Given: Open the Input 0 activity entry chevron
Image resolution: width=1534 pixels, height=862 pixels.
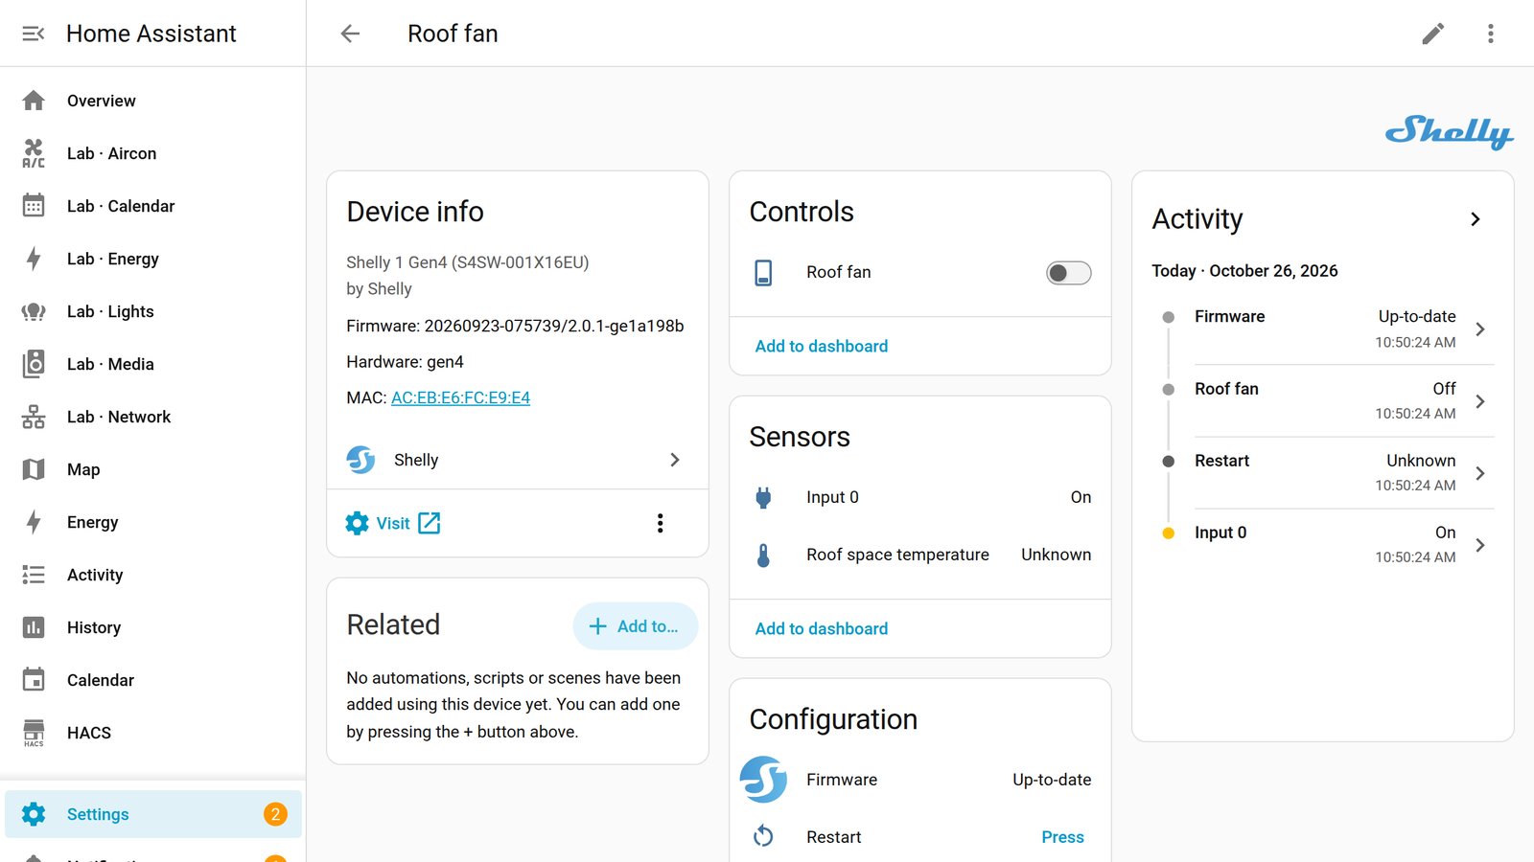Looking at the screenshot, I should click(x=1480, y=545).
